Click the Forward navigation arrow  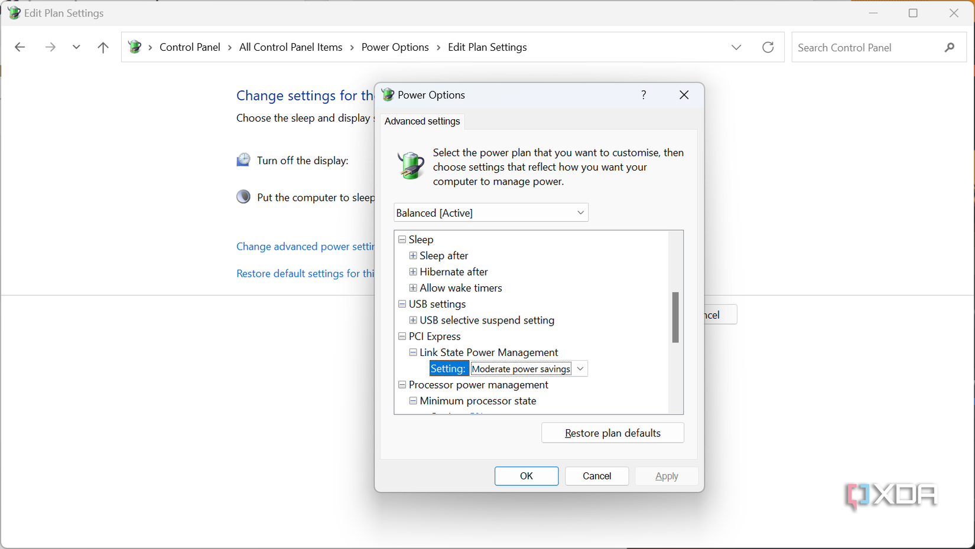click(x=50, y=47)
